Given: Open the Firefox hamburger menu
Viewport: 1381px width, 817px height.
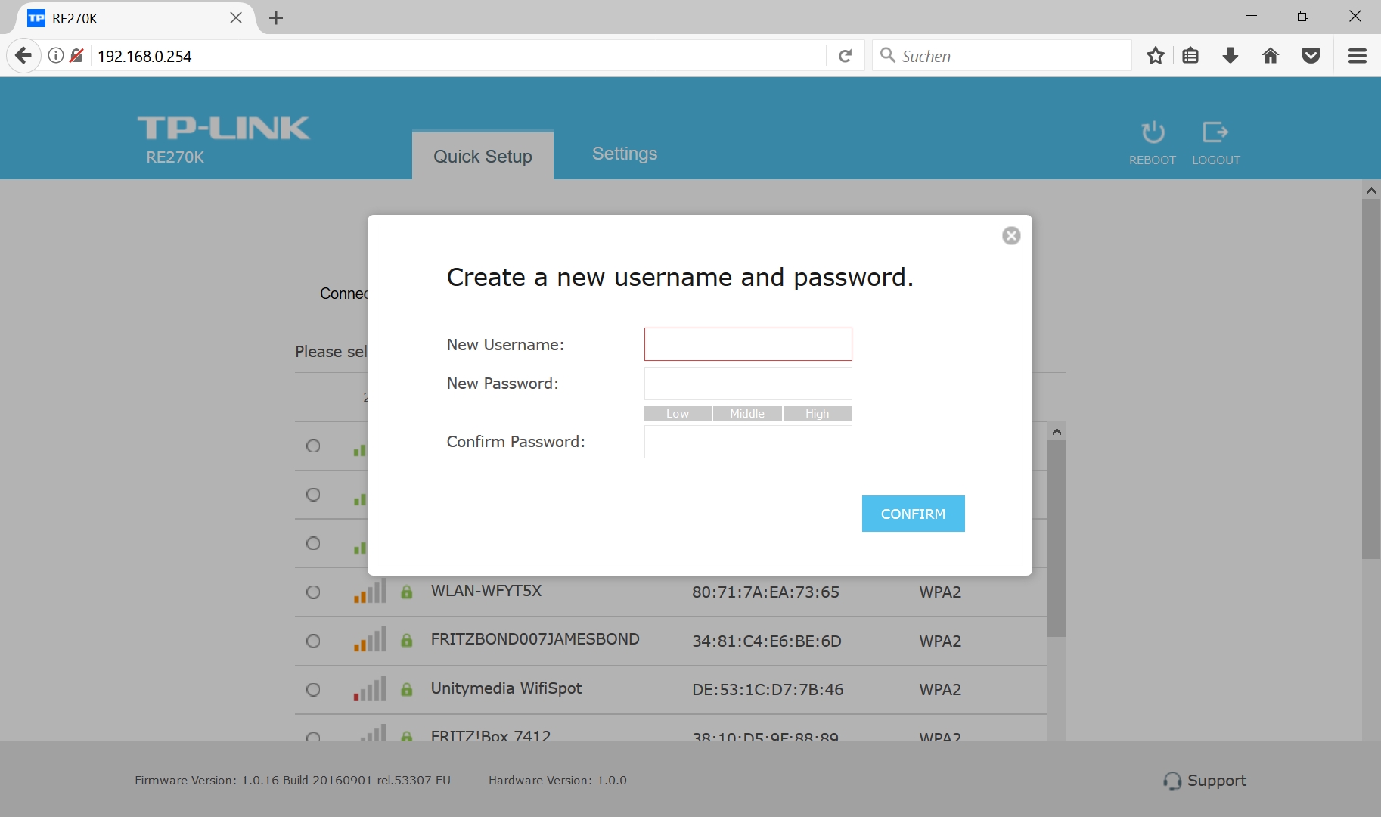Looking at the screenshot, I should click(1358, 56).
